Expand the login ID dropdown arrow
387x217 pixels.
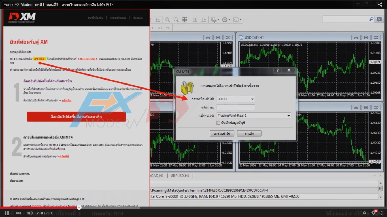coord(252,99)
